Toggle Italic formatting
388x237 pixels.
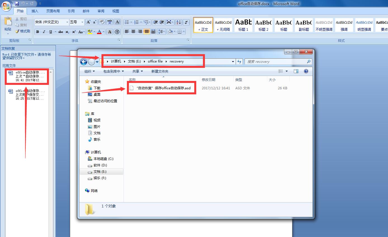click(44, 32)
